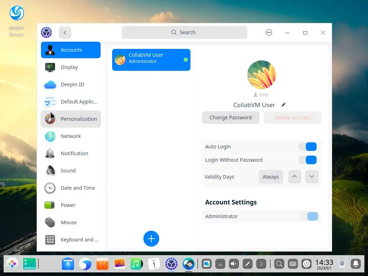The height and width of the screenshot is (276, 368).
Task: Decrease Validity Days with down arrow
Action: (x=312, y=176)
